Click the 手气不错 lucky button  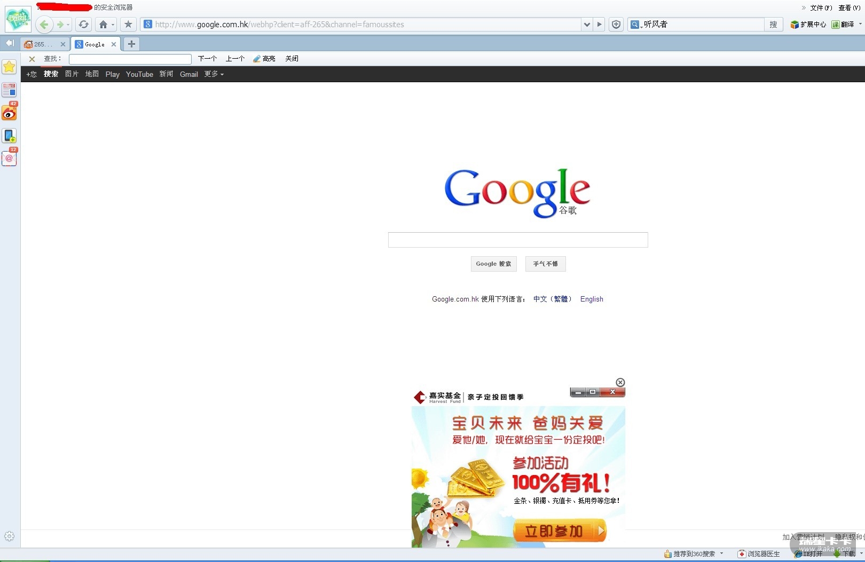pyautogui.click(x=545, y=264)
